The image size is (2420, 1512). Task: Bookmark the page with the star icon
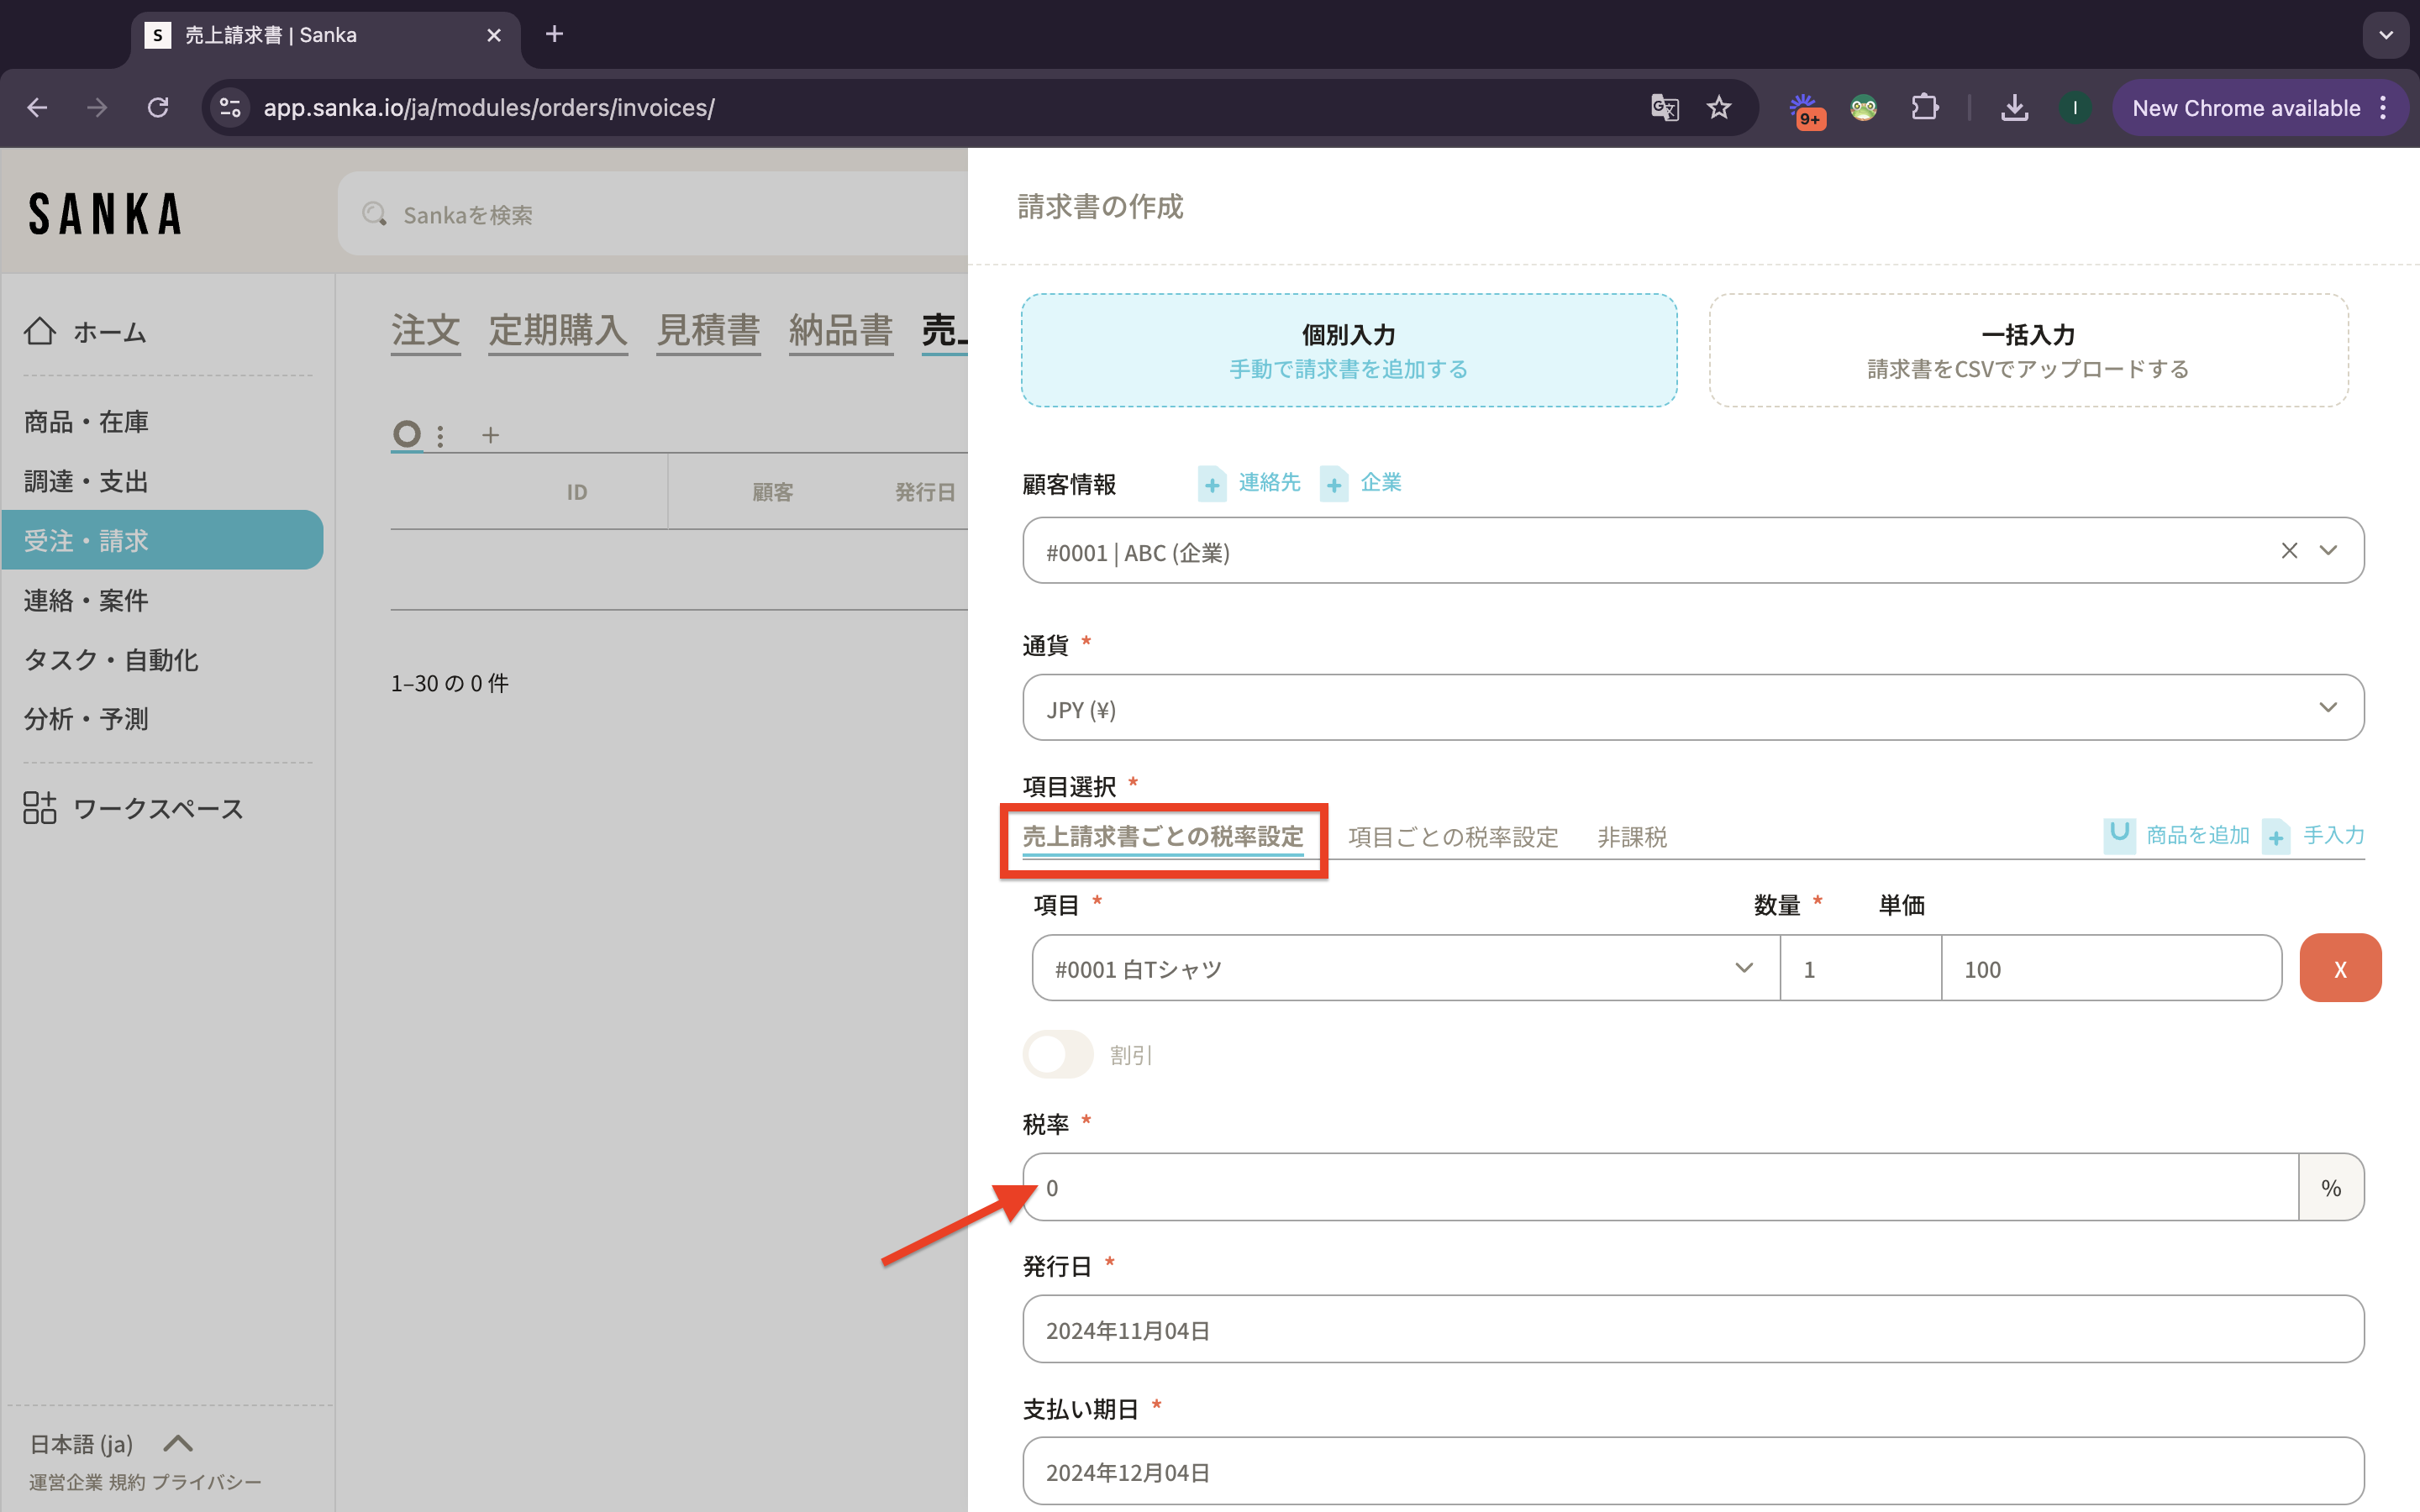1719,108
